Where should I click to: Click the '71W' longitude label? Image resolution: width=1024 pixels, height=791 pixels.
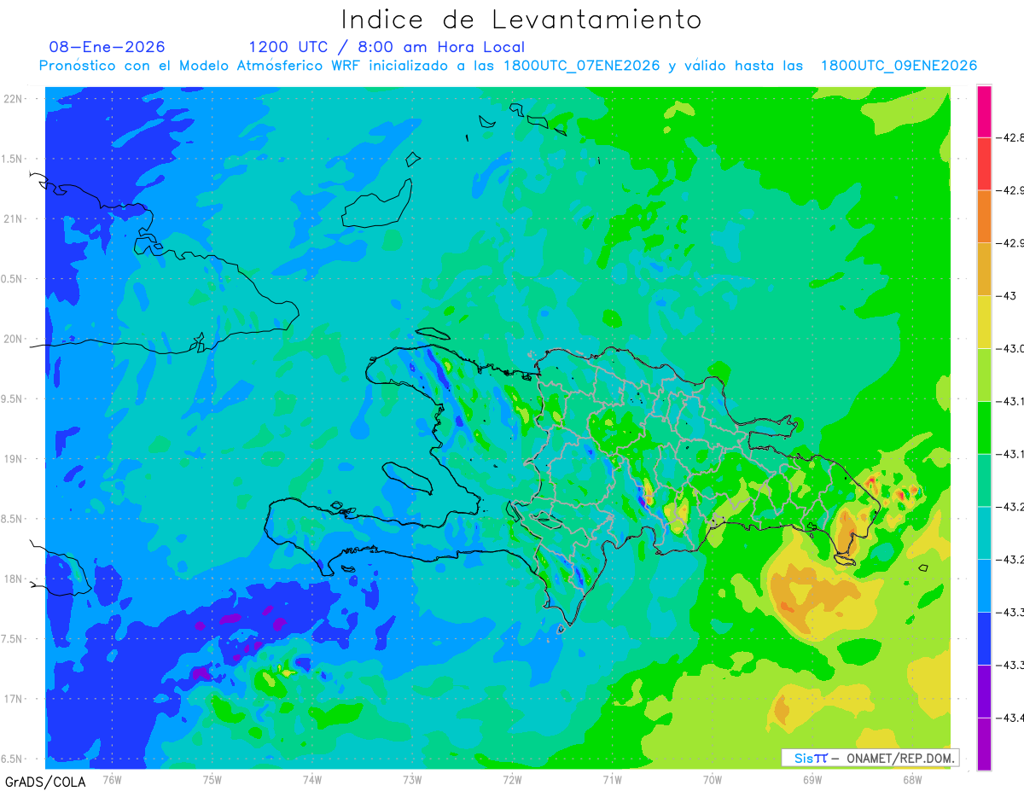pos(612,778)
